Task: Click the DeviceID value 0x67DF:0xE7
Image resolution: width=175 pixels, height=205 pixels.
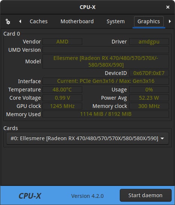Action: pos(149,73)
